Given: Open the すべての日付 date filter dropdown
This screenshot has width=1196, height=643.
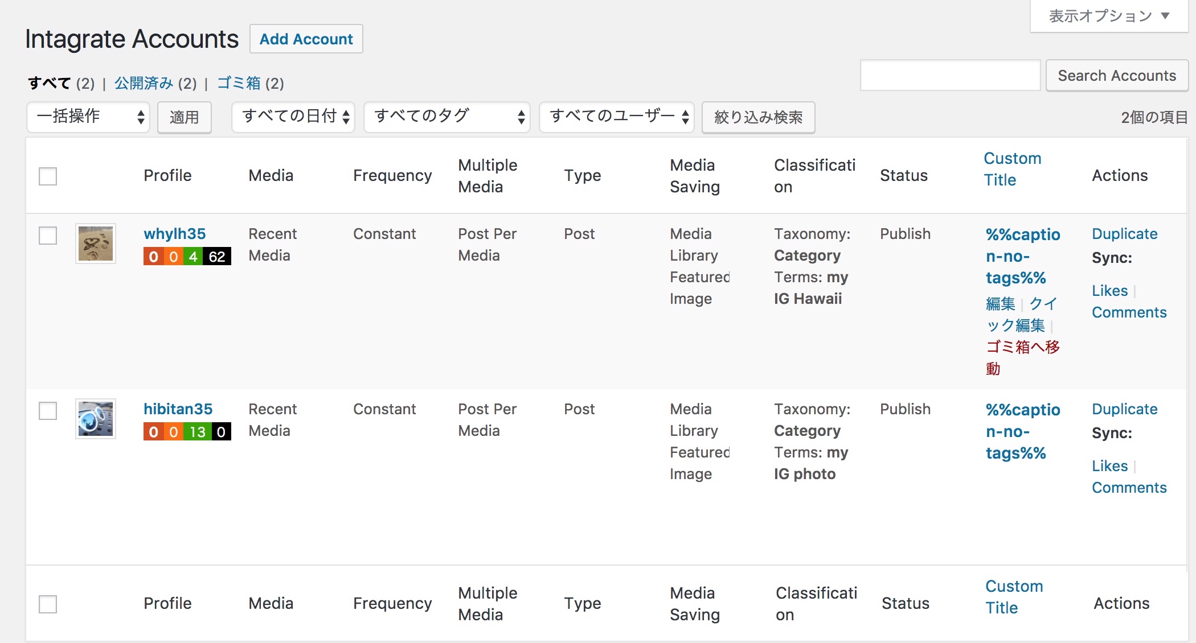Looking at the screenshot, I should (293, 117).
